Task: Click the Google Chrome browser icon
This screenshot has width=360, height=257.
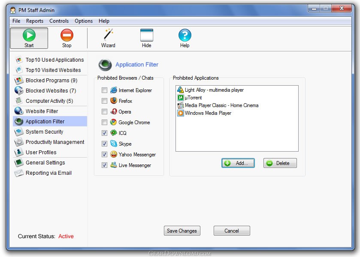Action: click(113, 122)
